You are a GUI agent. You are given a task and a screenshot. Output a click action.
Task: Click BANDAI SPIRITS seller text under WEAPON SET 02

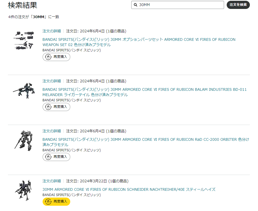point(72,50)
